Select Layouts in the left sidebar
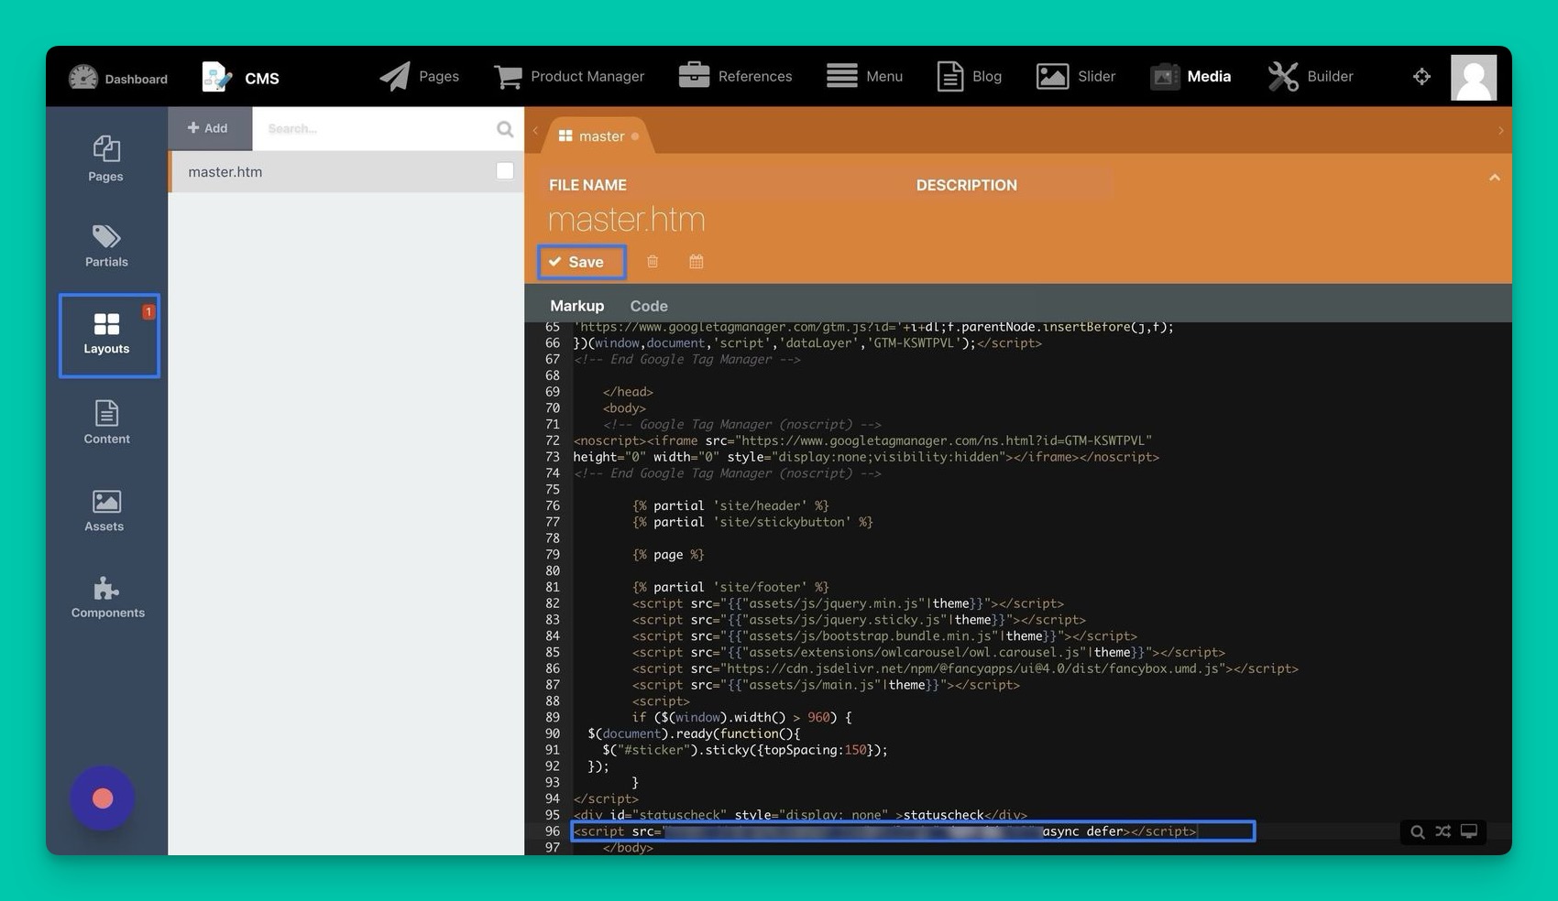This screenshot has width=1558, height=901. (x=108, y=335)
